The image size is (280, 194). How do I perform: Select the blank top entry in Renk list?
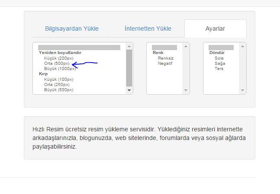click(x=164, y=48)
